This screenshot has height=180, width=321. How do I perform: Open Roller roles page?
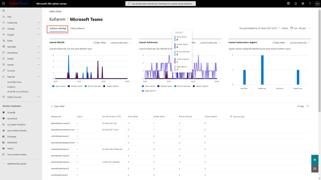[x=10, y=40]
